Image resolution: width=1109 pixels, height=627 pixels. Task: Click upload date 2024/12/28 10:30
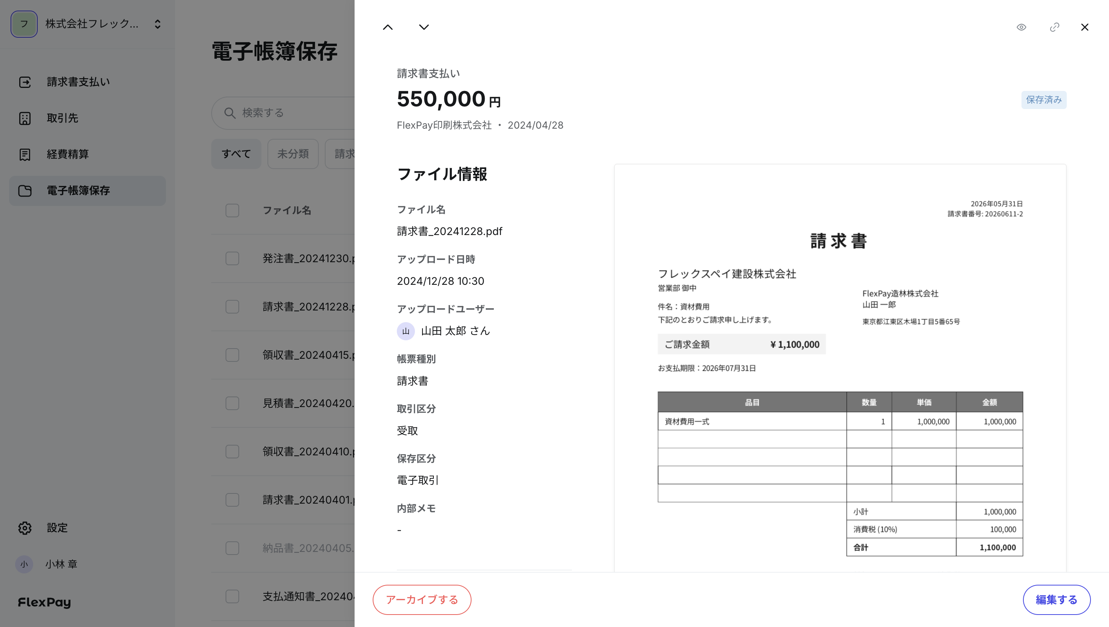point(441,281)
